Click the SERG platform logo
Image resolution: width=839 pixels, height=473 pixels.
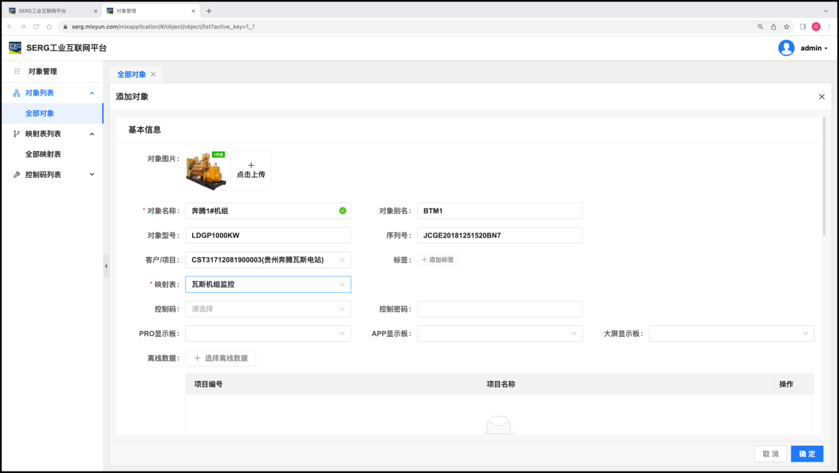click(15, 48)
